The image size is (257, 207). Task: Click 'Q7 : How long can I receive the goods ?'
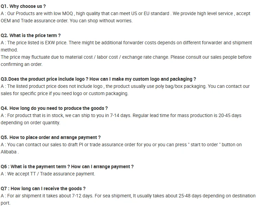pyautogui.click(x=43, y=188)
